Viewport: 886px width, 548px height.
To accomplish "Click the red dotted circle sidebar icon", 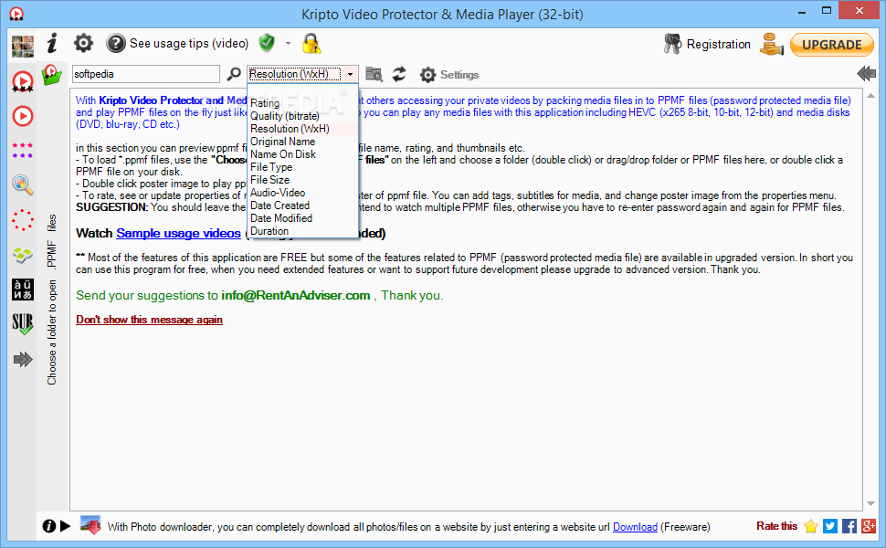I will click(23, 220).
